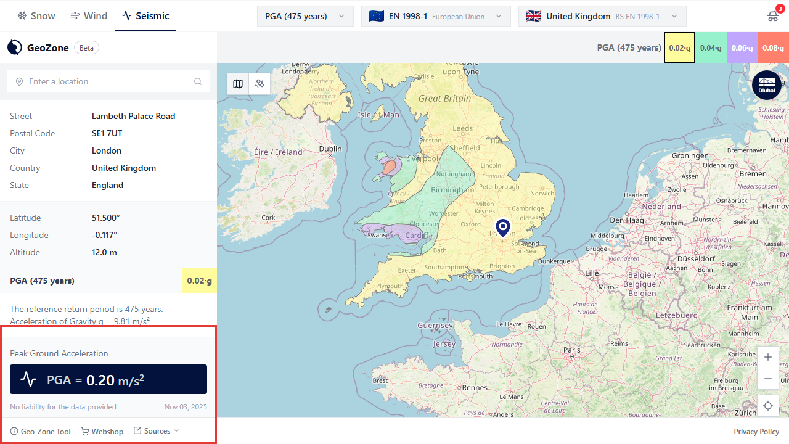Viewport: 789px width, 444px height.
Task: Click the blue location pin over London
Action: pos(503,227)
